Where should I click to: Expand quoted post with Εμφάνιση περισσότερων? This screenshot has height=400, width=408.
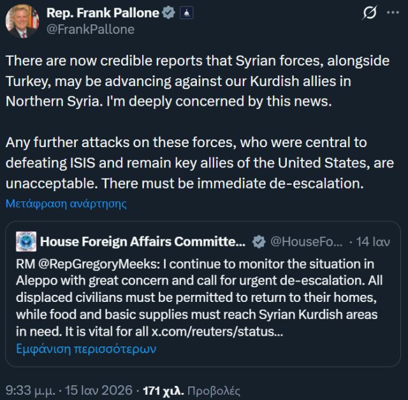(x=85, y=348)
